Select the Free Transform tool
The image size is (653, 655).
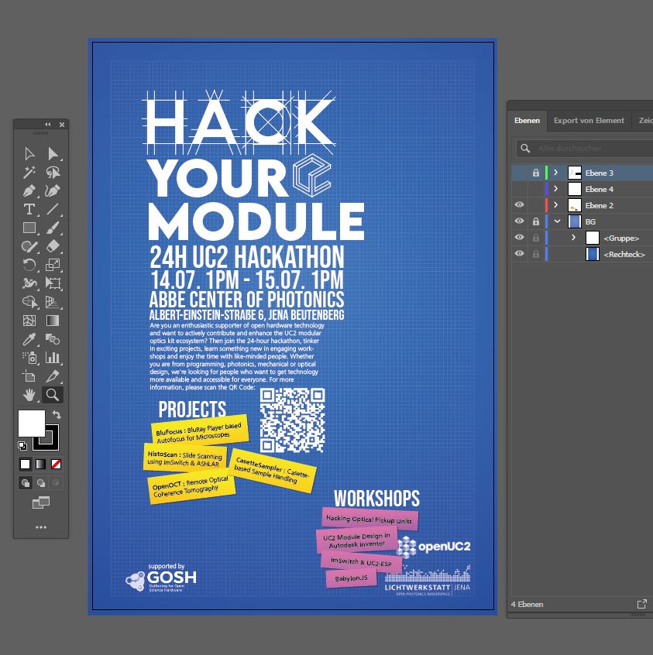pyautogui.click(x=53, y=283)
